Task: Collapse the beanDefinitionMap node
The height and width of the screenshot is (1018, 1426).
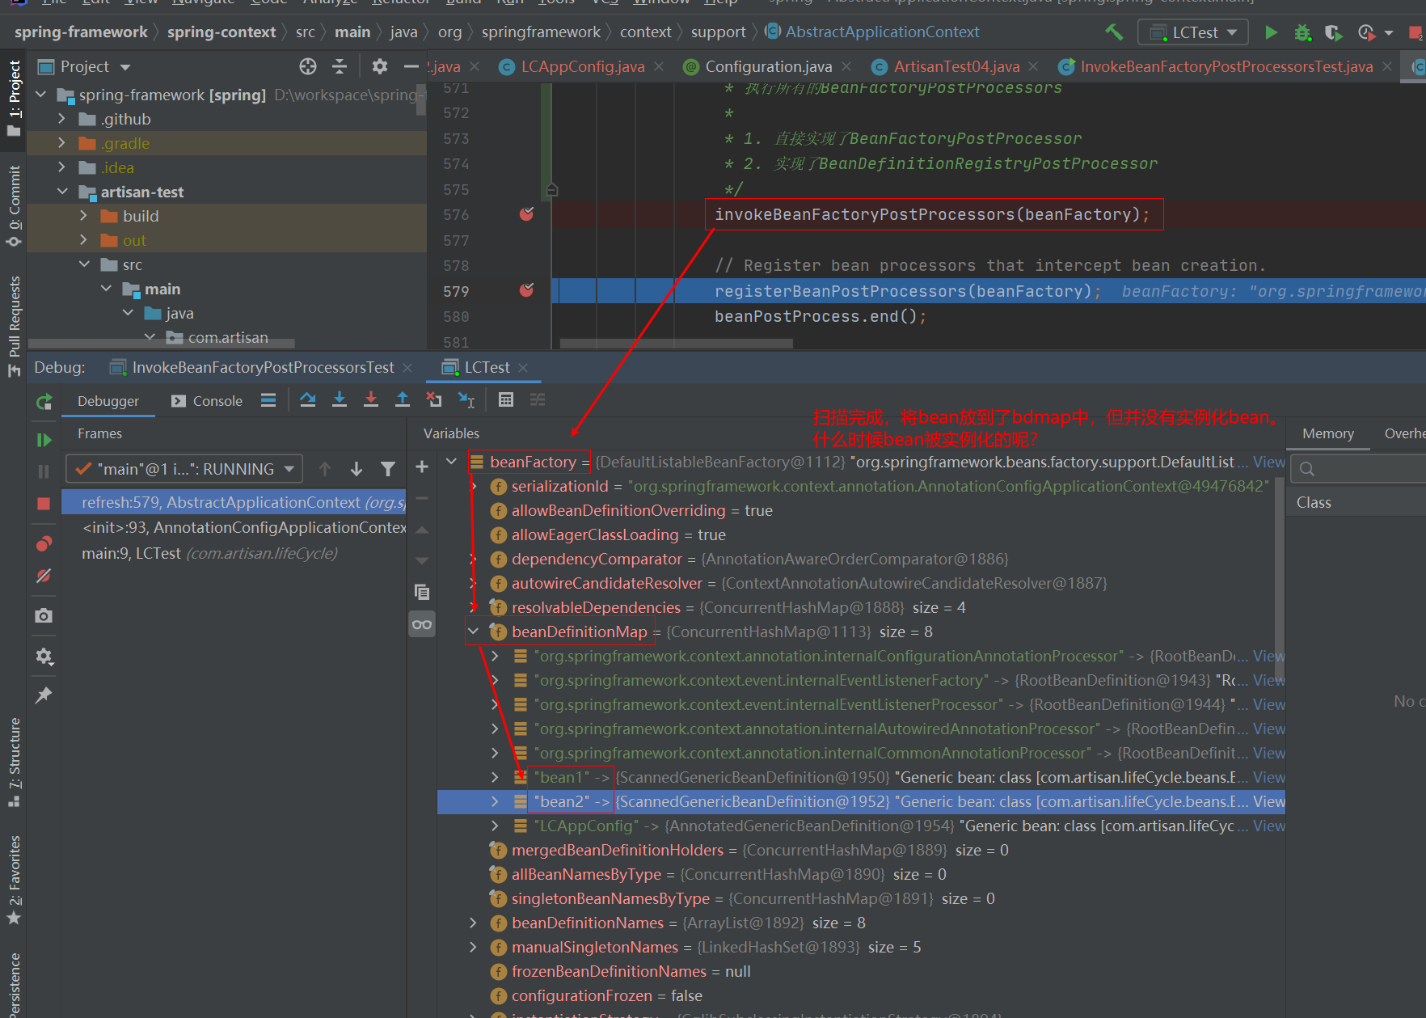Action: (x=474, y=631)
